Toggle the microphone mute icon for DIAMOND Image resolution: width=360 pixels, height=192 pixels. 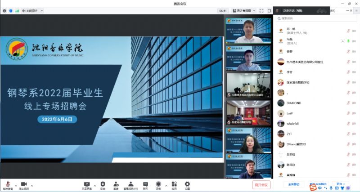coord(348,103)
